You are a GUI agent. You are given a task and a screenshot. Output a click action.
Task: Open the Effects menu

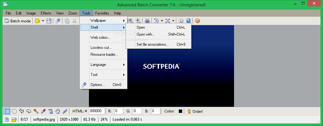(x=46, y=13)
